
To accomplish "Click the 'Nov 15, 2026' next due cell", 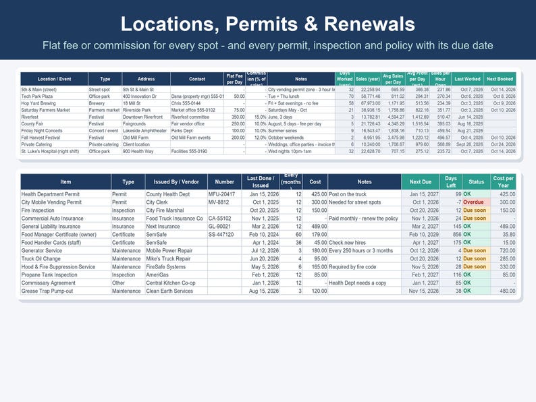I will pos(420,291).
